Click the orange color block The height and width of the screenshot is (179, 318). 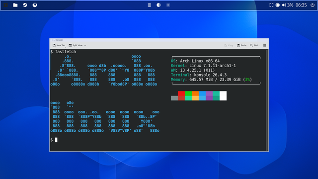click(x=195, y=93)
